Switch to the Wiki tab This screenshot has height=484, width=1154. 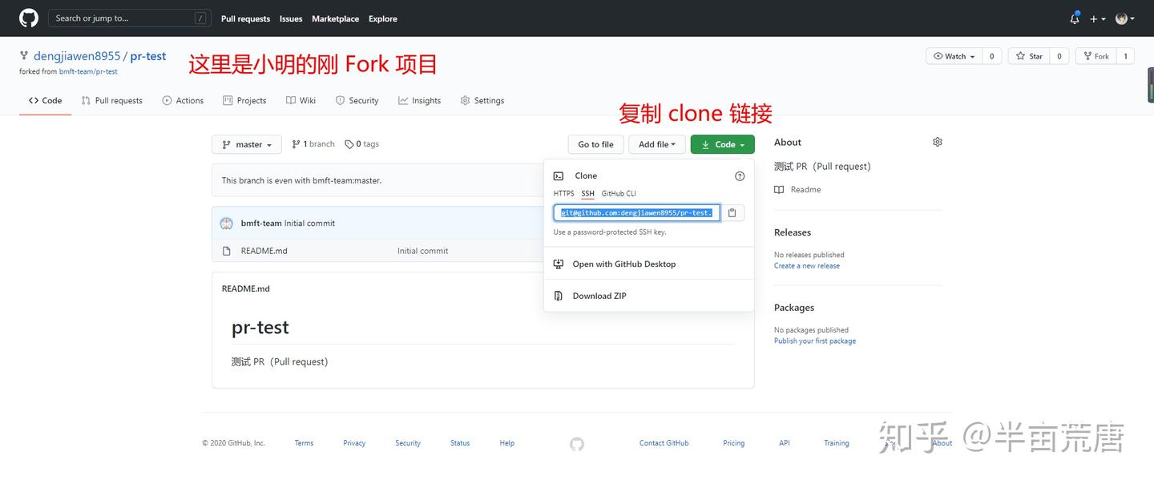coord(301,100)
